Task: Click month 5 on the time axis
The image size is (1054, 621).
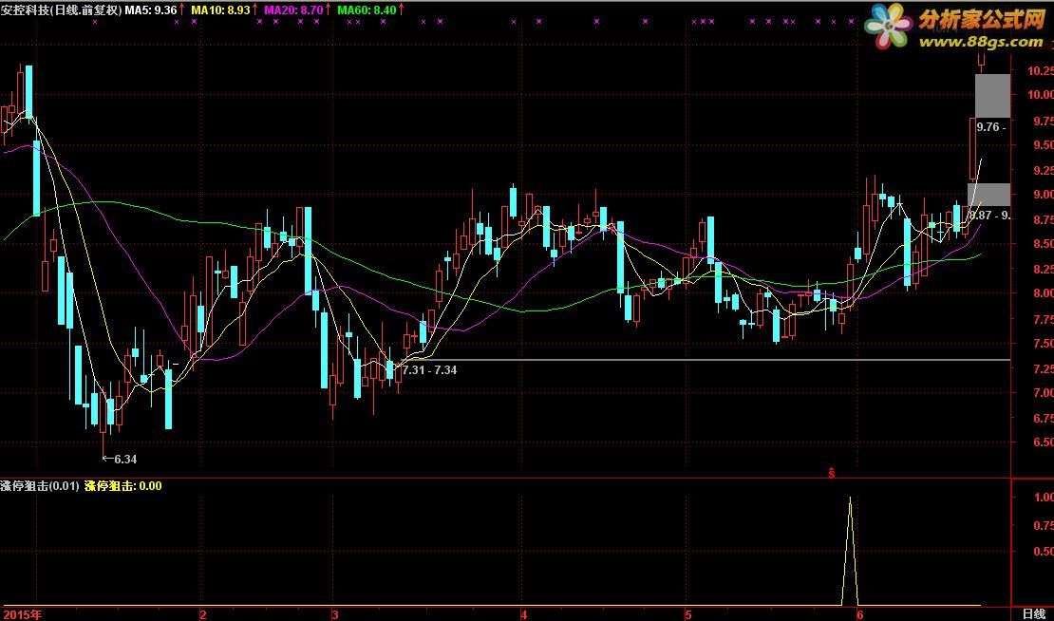Action: click(x=687, y=613)
